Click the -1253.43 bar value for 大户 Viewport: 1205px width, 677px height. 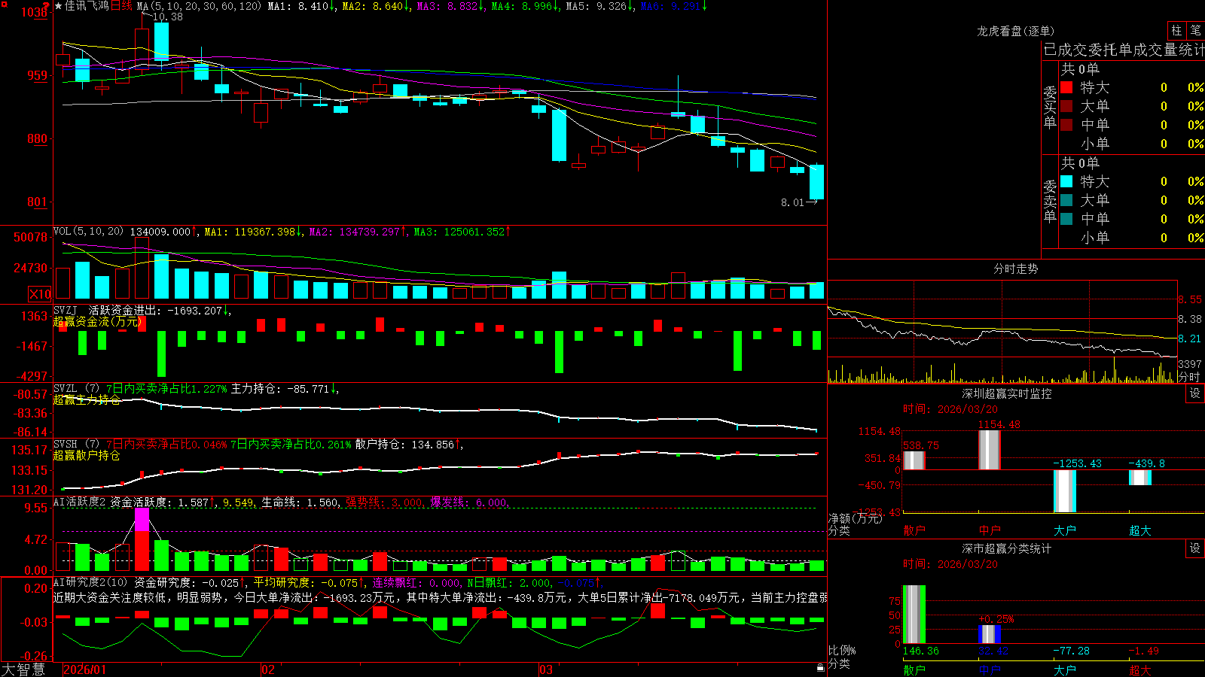[1077, 463]
